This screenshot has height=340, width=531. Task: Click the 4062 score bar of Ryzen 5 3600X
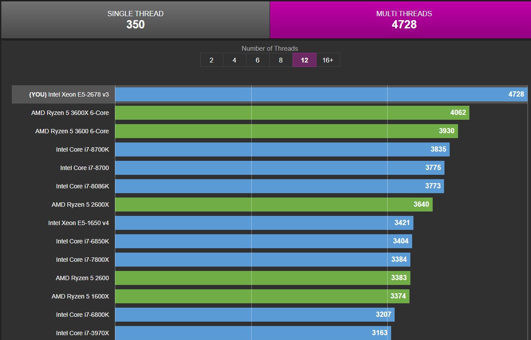pos(292,113)
